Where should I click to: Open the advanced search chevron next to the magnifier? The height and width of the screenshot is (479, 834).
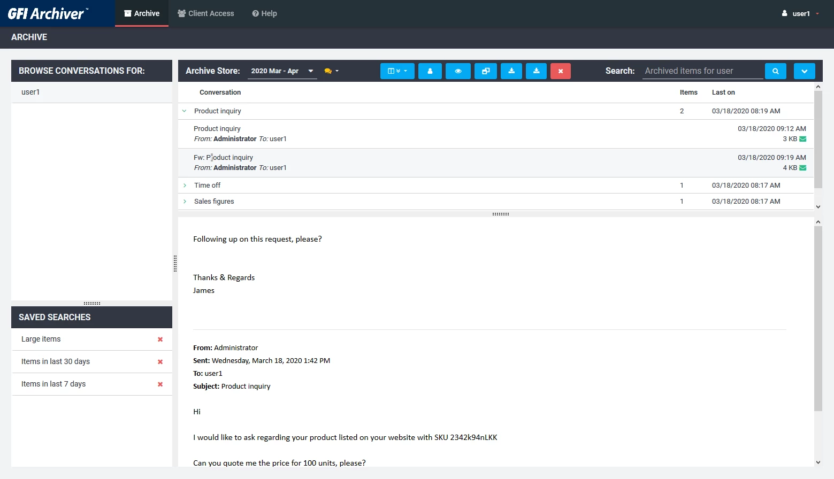coord(804,71)
